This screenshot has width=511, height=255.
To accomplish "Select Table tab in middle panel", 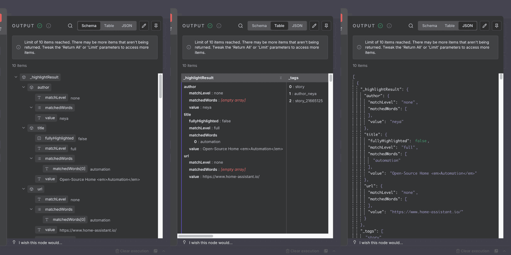I will [279, 26].
